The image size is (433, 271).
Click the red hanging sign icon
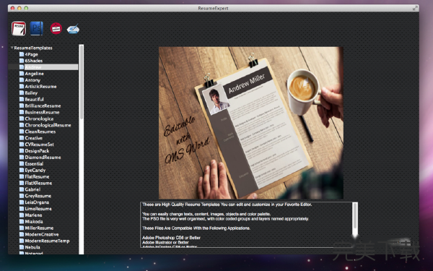click(x=56, y=28)
